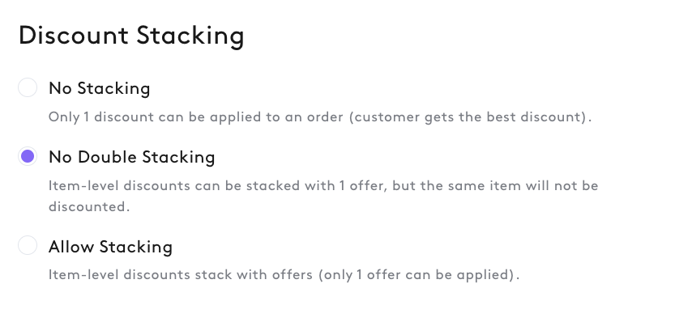The image size is (692, 322).
Task: Click the word "Allow" in third option label
Action: [x=71, y=247]
